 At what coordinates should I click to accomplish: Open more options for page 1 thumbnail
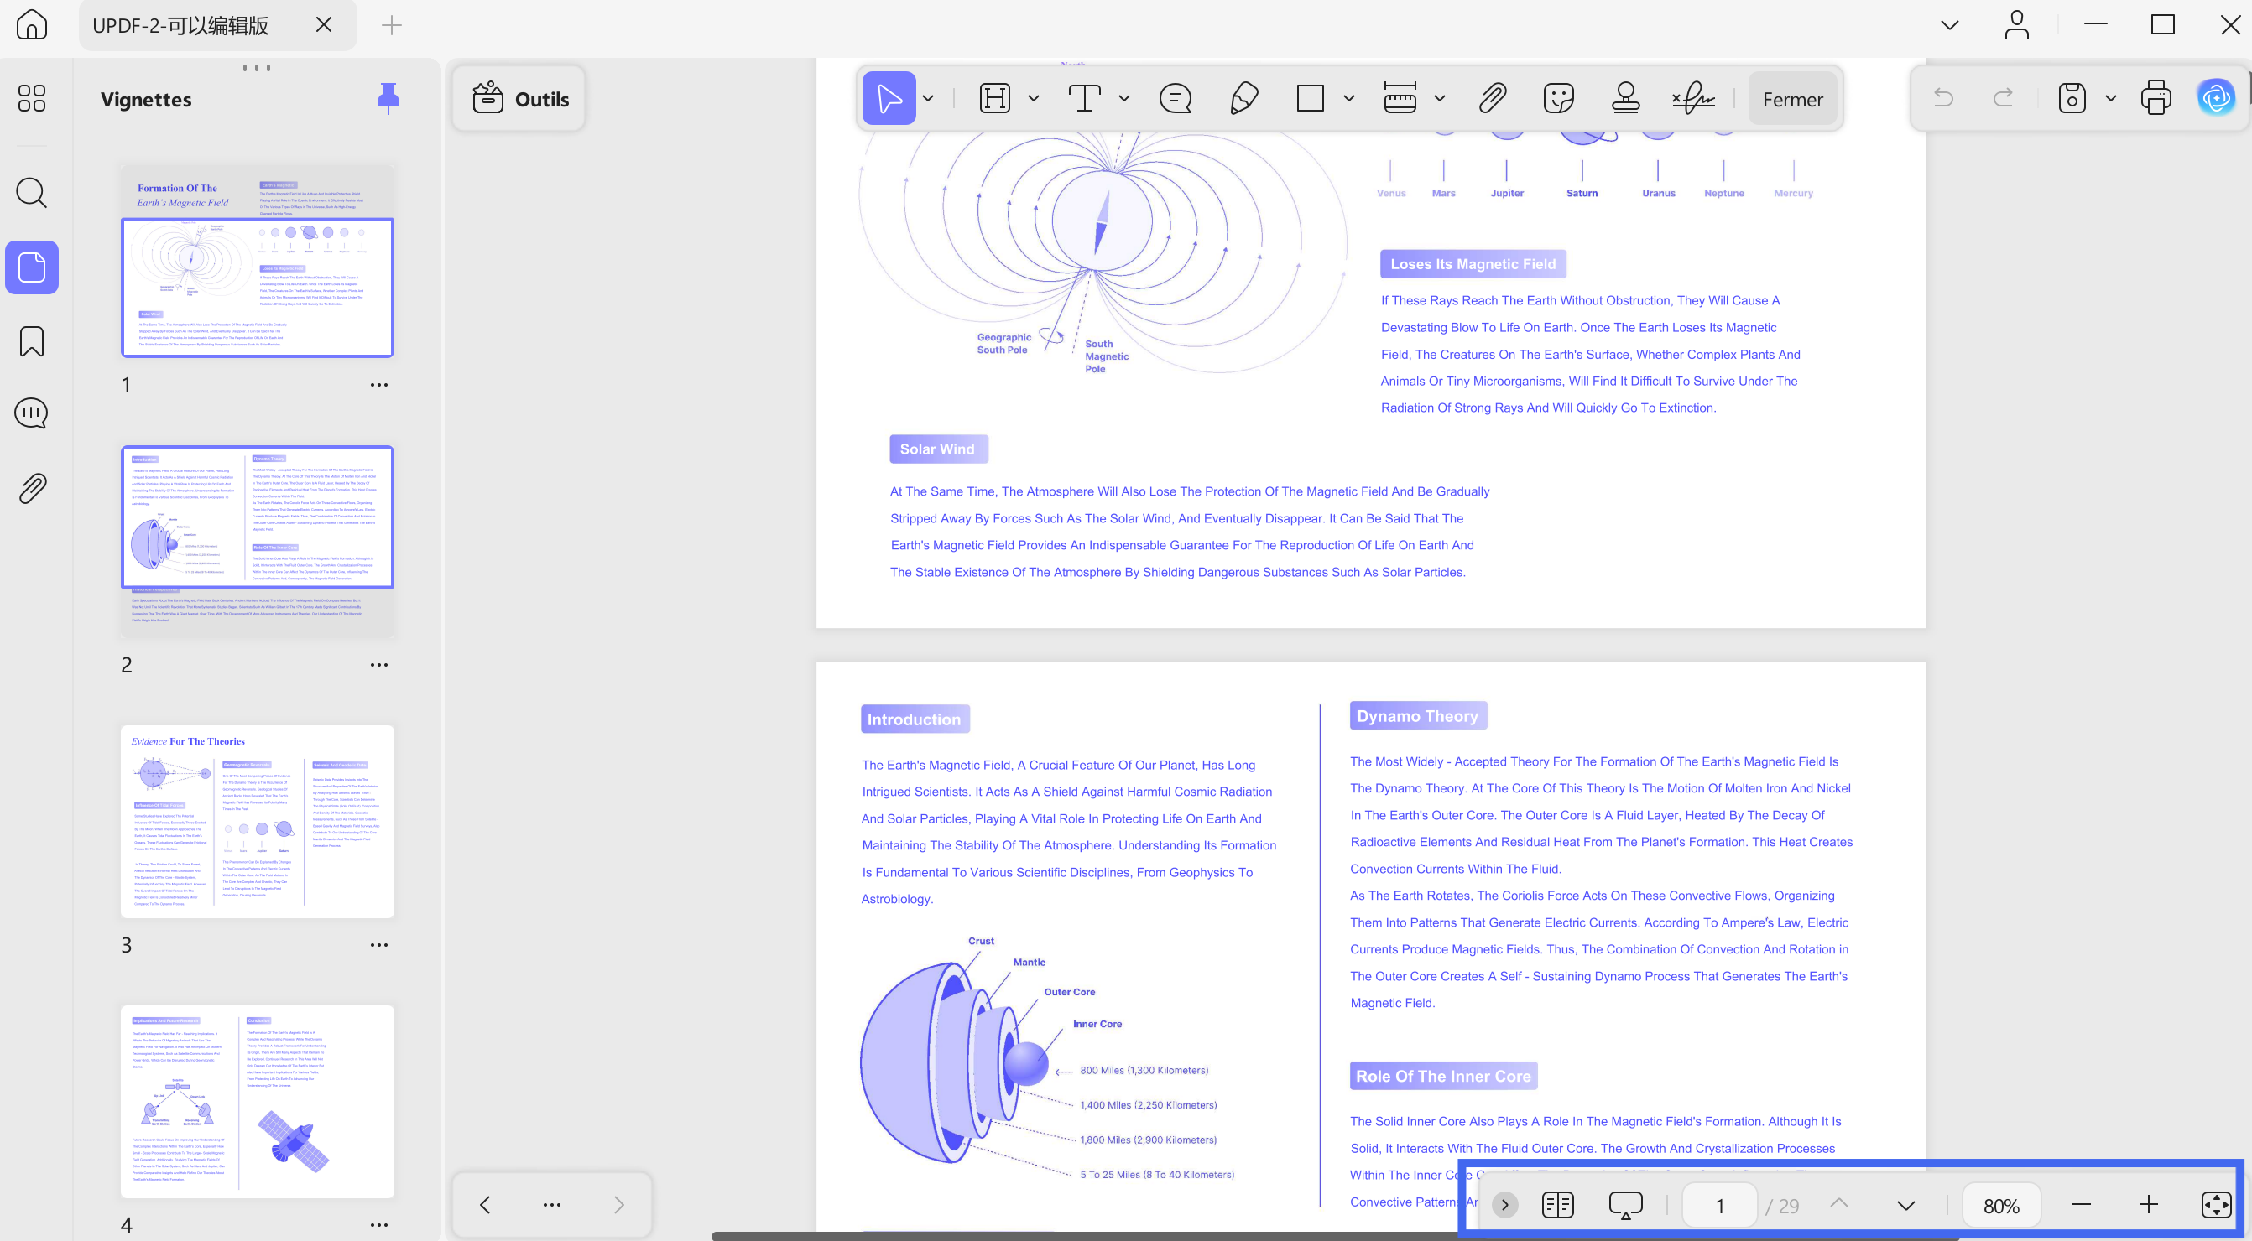(378, 385)
